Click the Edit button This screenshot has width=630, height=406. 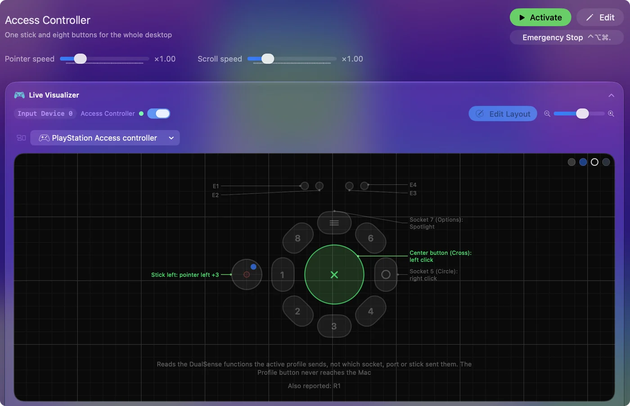pyautogui.click(x=600, y=18)
